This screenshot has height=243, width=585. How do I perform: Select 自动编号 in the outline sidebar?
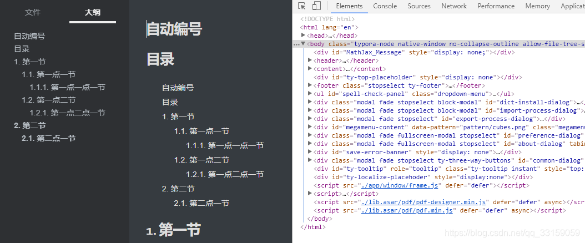click(x=29, y=36)
